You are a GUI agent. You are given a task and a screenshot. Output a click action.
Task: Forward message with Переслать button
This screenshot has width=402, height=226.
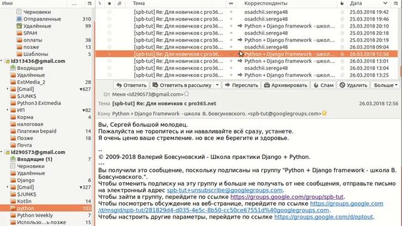[241, 85]
